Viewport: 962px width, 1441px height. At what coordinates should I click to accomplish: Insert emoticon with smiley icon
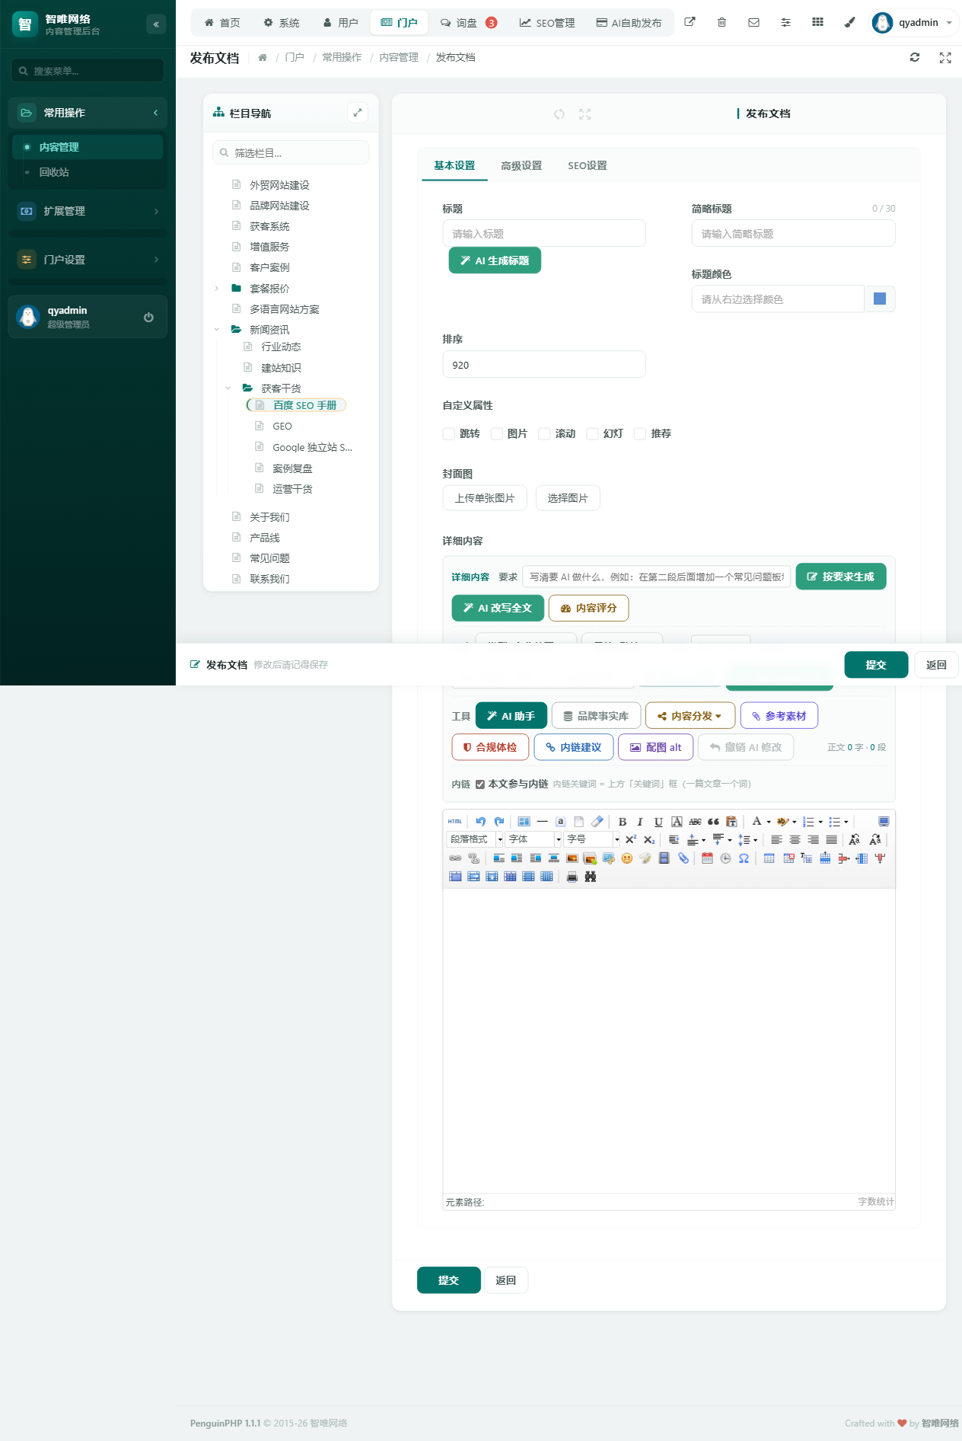tap(627, 858)
